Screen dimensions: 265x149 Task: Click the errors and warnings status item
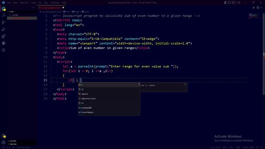click(x=6, y=147)
